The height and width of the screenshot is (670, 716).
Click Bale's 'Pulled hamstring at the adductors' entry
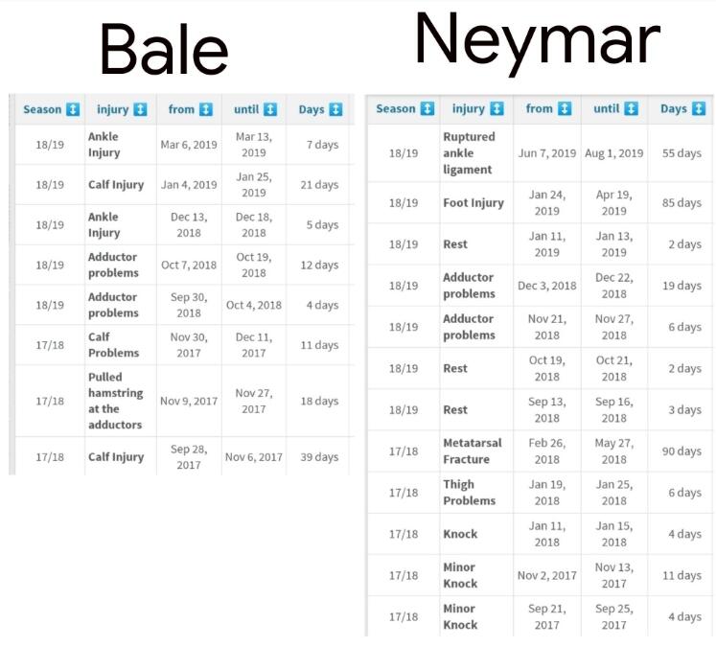point(114,401)
